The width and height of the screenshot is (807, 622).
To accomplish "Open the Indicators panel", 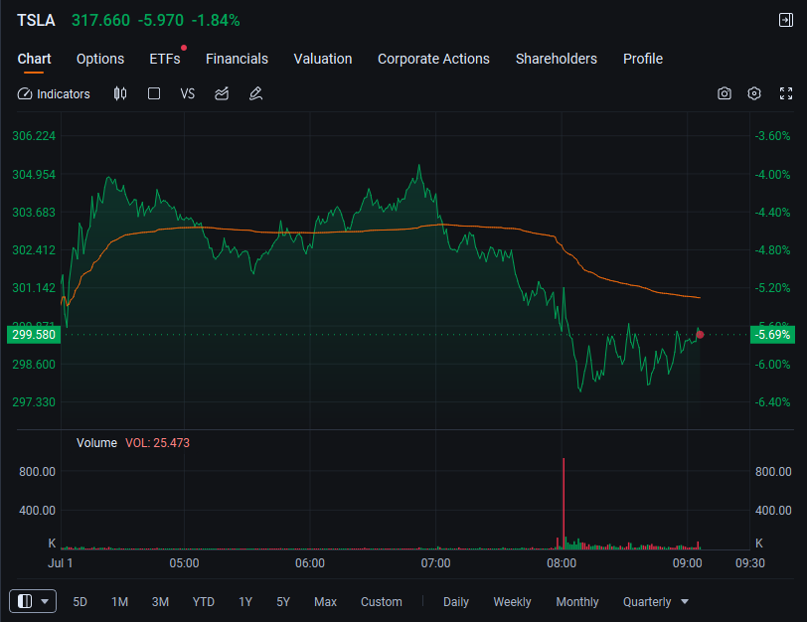I will click(x=54, y=94).
